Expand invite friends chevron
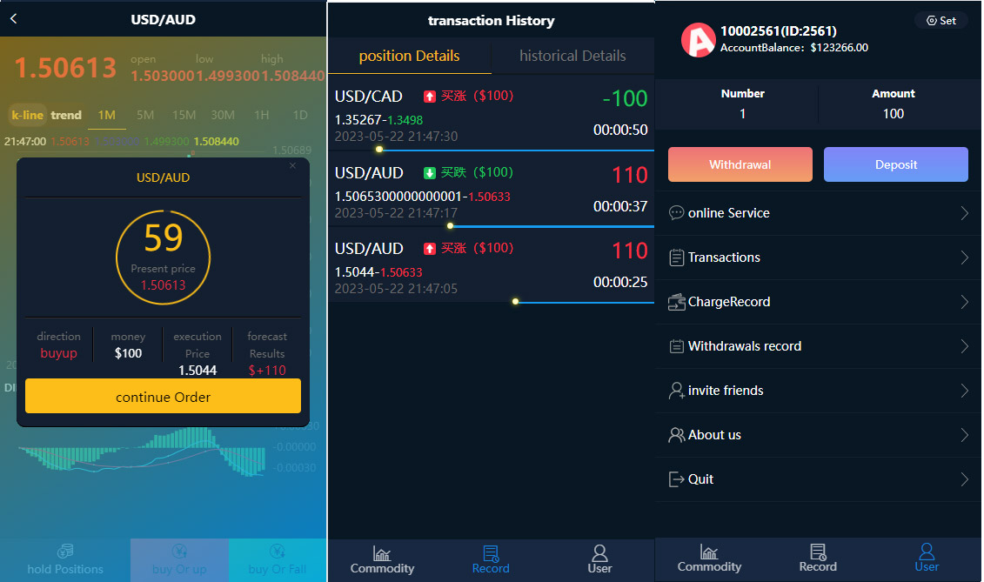This screenshot has width=984, height=582. tap(965, 391)
